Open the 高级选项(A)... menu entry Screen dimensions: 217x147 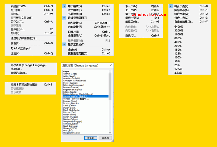[19, 73]
